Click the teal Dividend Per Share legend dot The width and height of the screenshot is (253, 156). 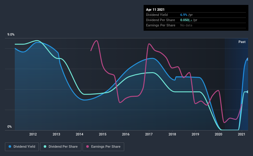[45, 146]
